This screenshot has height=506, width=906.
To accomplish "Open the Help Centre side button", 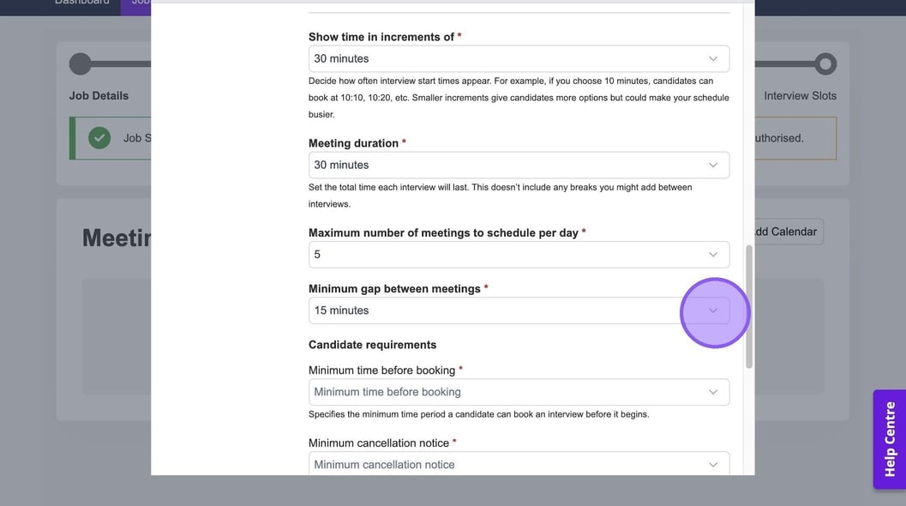I will [x=889, y=439].
